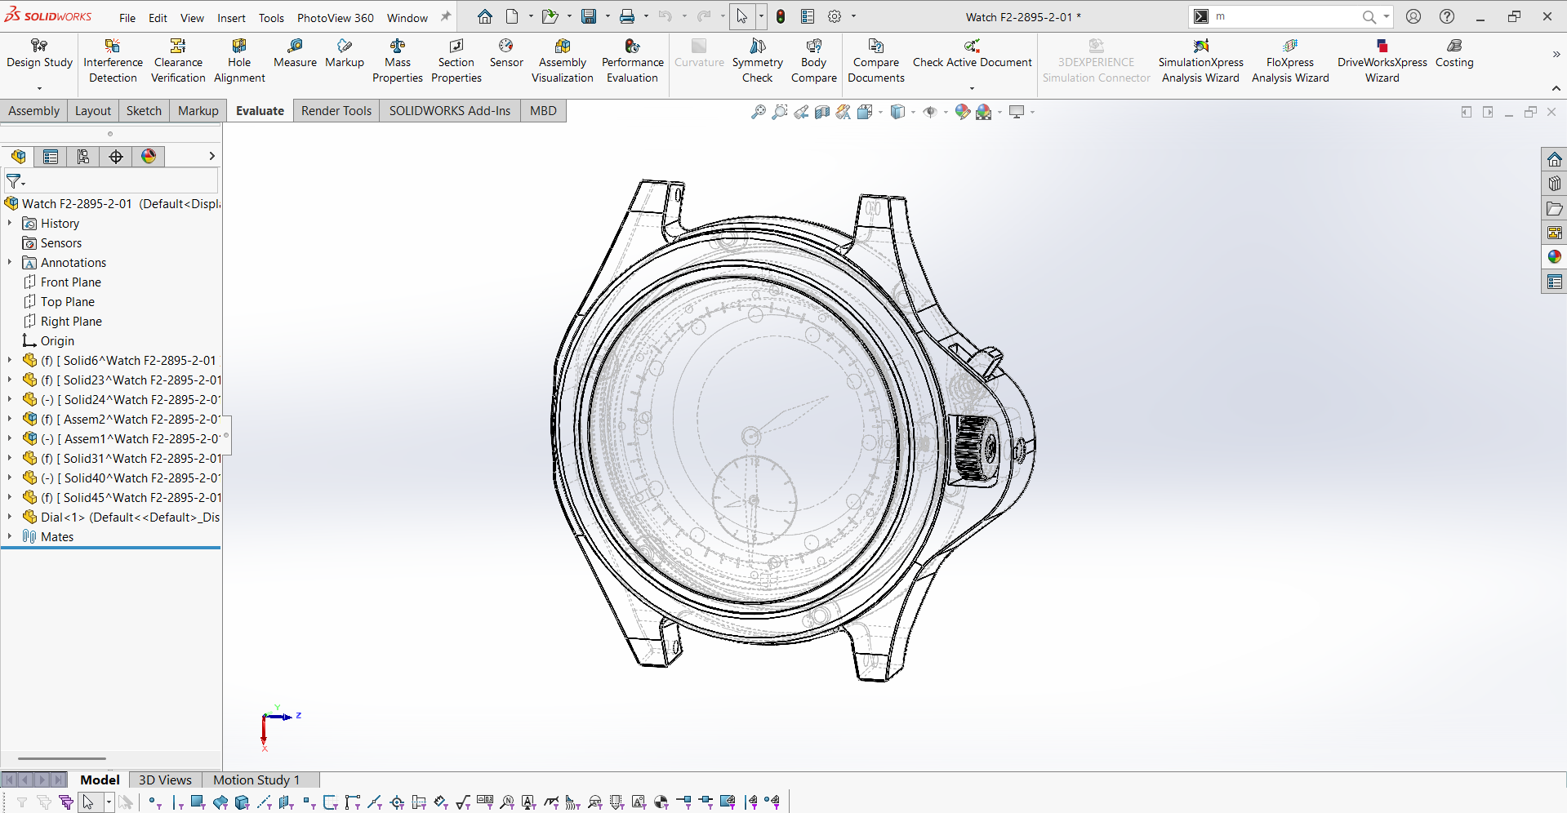This screenshot has height=813, width=1567.
Task: Select the DisplayManager tab icon
Action: click(149, 157)
